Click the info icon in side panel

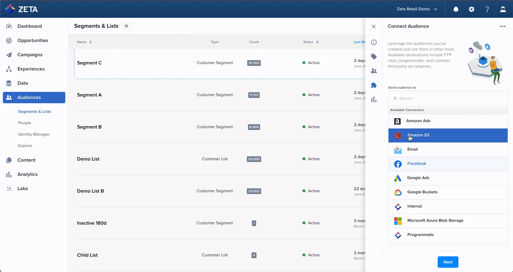pos(374,42)
